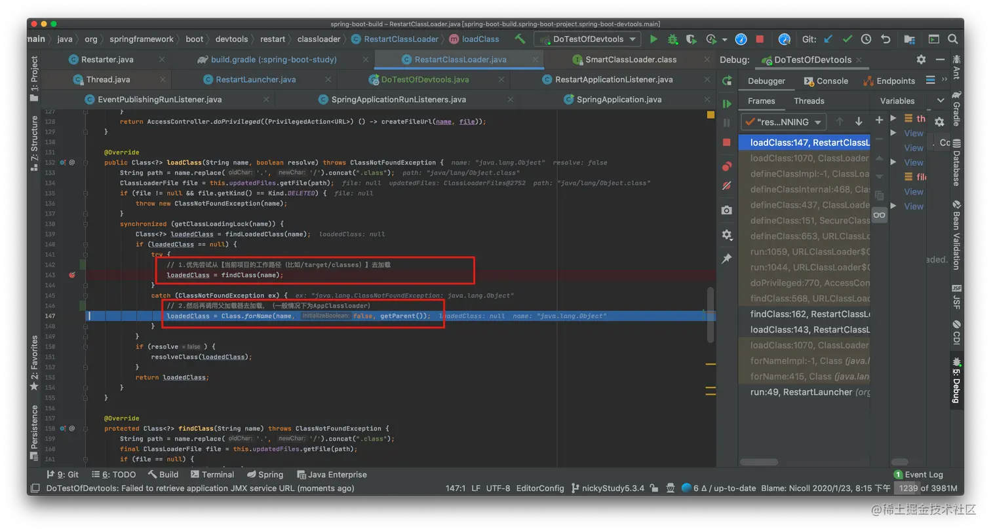
Task: Open the Terminal tool window
Action: tap(212, 474)
